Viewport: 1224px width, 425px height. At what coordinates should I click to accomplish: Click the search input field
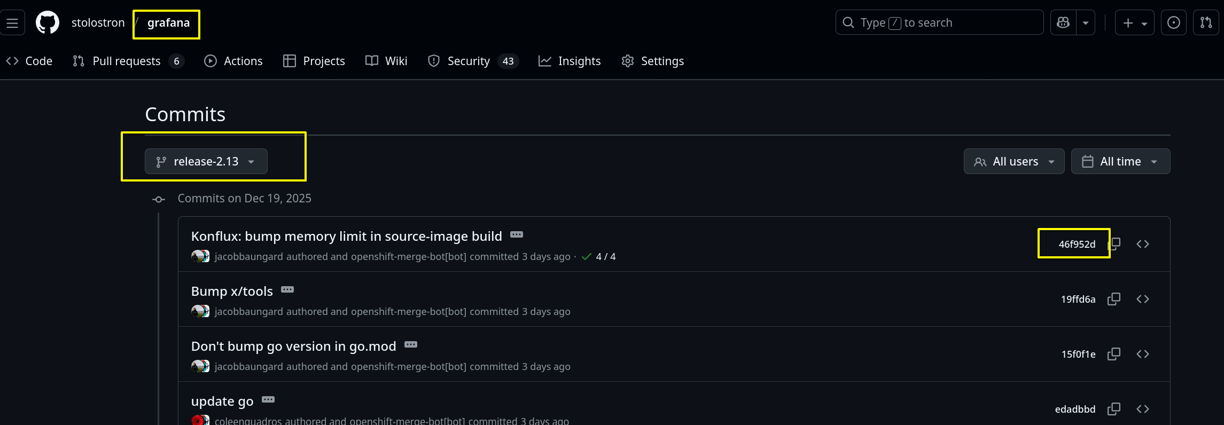[x=939, y=23]
